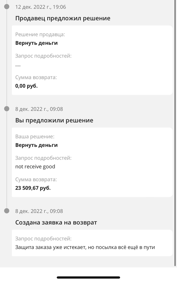Image resolution: width=177 pixels, height=282 pixels.
Task: Click timeline dot of 'Создана заявка на возврат' event
Action: [x=7, y=211]
